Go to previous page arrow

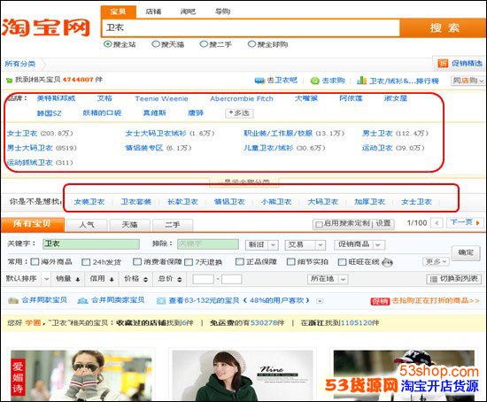click(437, 223)
